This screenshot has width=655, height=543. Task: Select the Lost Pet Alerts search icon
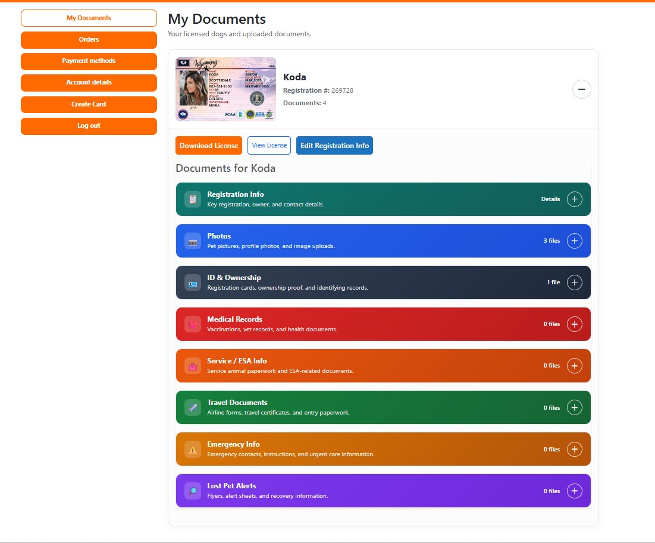click(192, 491)
